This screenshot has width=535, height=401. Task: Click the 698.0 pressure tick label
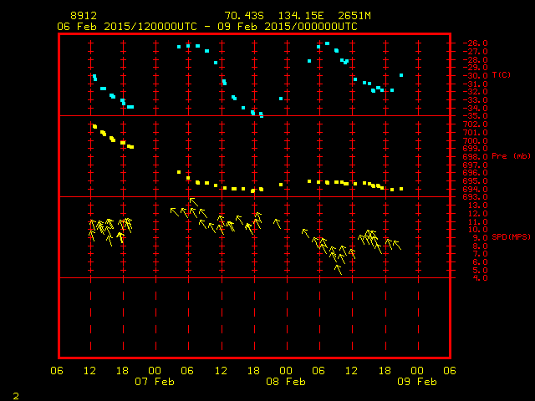pos(476,157)
